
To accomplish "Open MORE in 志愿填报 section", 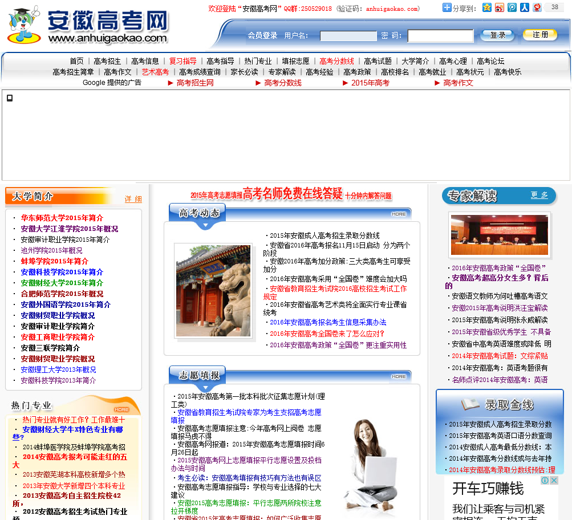I will pos(399,376).
